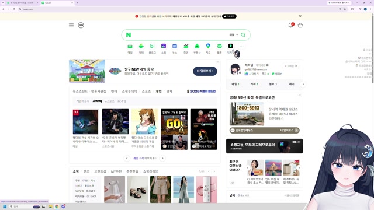Viewport: 374px width, 210px height.
Task: Open the News (뉴스) shortcut icon
Action: pyautogui.click(x=175, y=46)
